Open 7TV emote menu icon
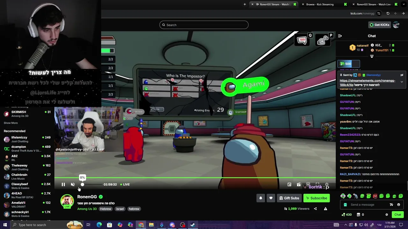The height and width of the screenshot is (229, 408). 391,205
